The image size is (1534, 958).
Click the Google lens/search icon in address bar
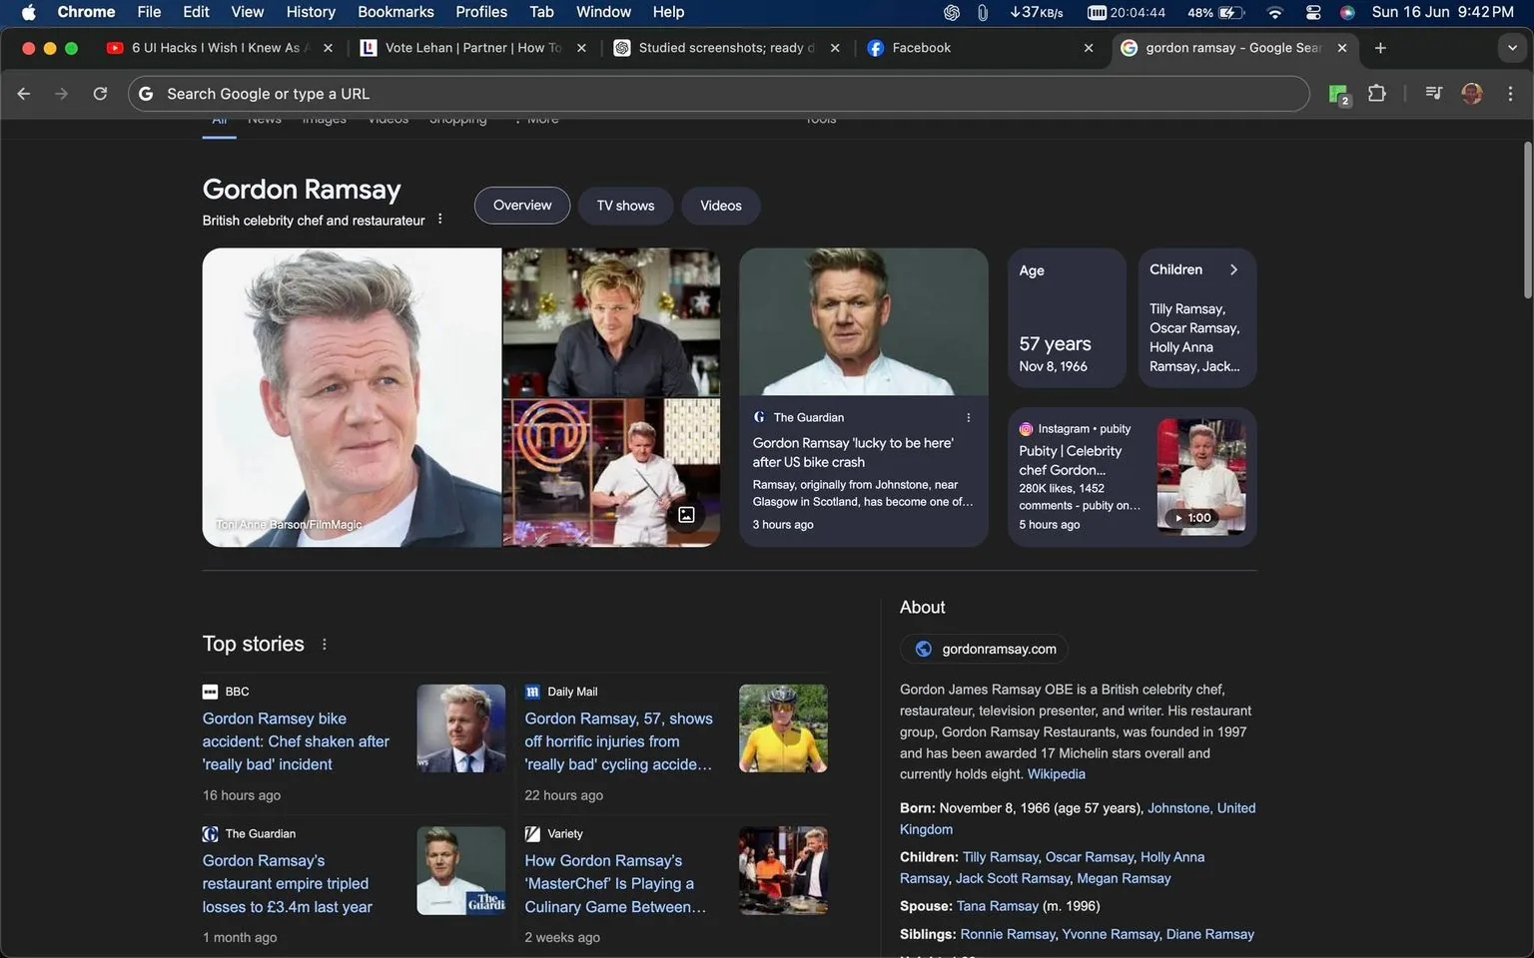tap(146, 93)
